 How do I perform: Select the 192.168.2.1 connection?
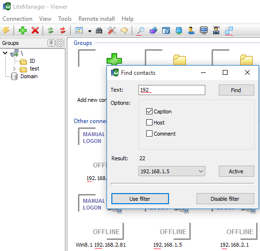234,245
